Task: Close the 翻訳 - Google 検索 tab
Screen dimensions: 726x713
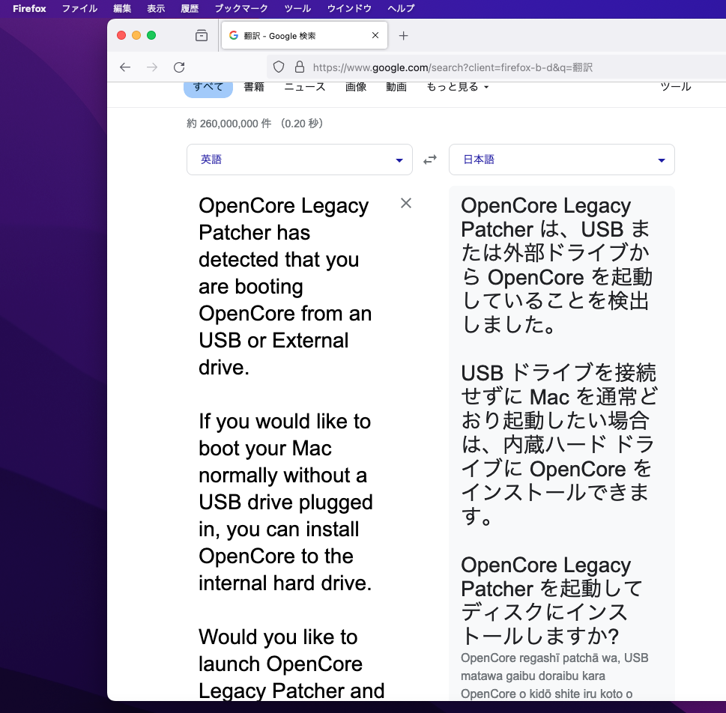Action: click(375, 35)
